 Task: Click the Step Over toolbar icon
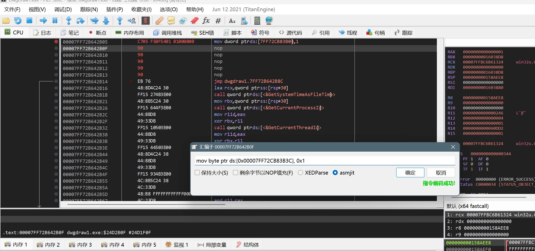80,21
